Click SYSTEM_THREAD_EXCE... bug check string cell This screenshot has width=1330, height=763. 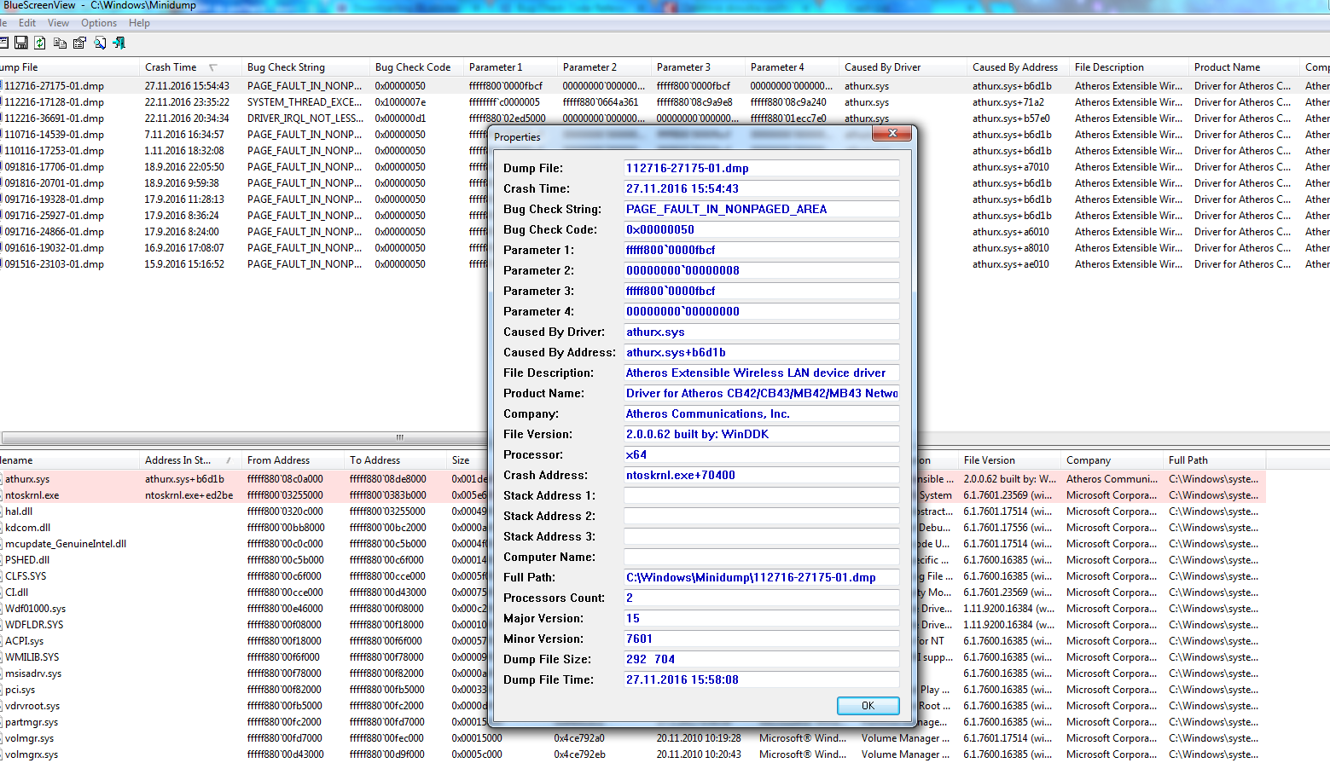(x=305, y=102)
